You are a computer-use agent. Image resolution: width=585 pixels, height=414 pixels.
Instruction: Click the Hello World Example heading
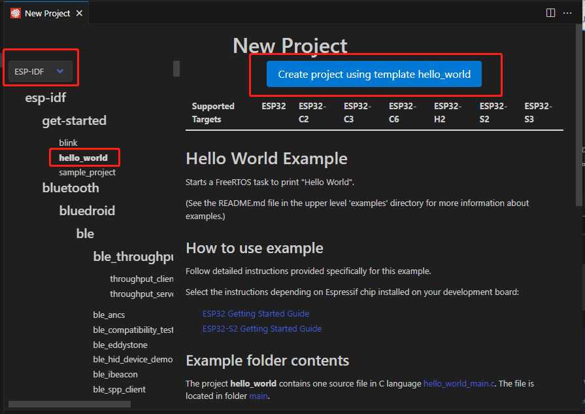pos(267,159)
